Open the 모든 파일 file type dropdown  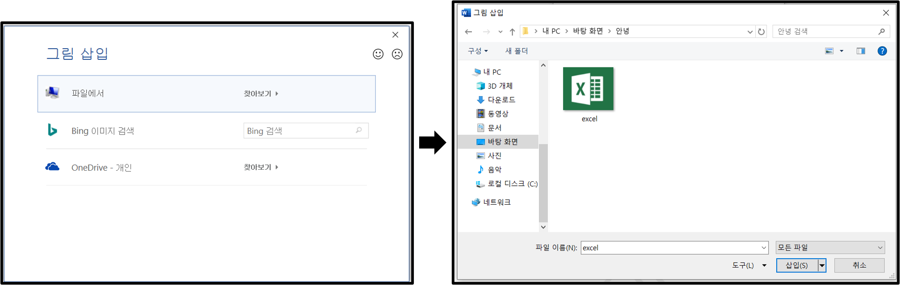tap(830, 247)
